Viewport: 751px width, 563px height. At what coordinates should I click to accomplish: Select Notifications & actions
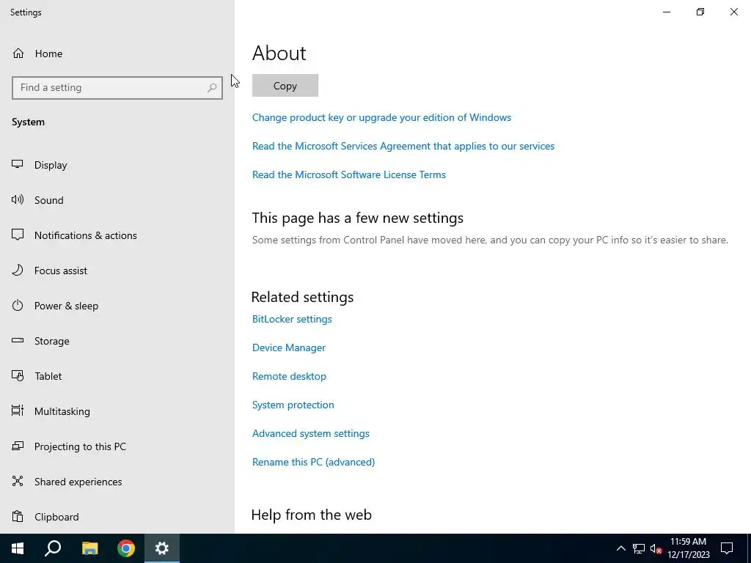pos(117,235)
